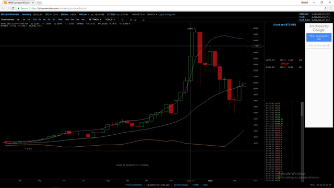Click the 'Updated 0 seconds ago' status
The width and height of the screenshot is (334, 188).
coord(158,185)
